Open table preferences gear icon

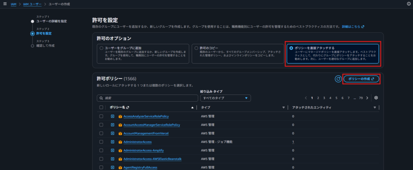tap(376, 98)
